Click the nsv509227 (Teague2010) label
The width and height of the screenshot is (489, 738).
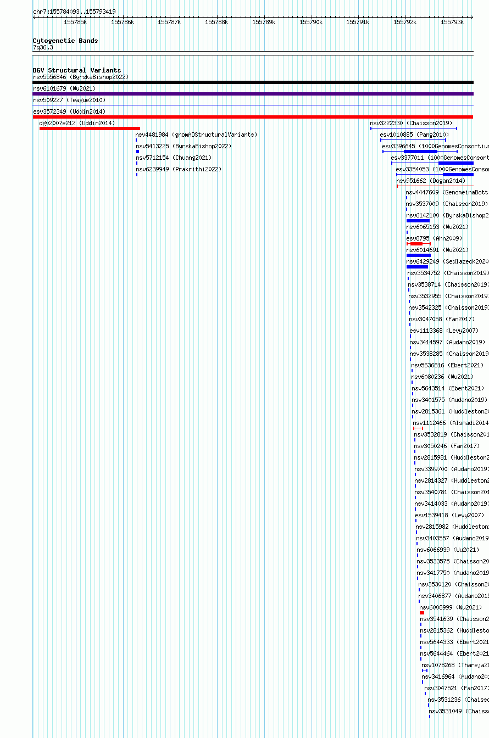pyautogui.click(x=69, y=100)
